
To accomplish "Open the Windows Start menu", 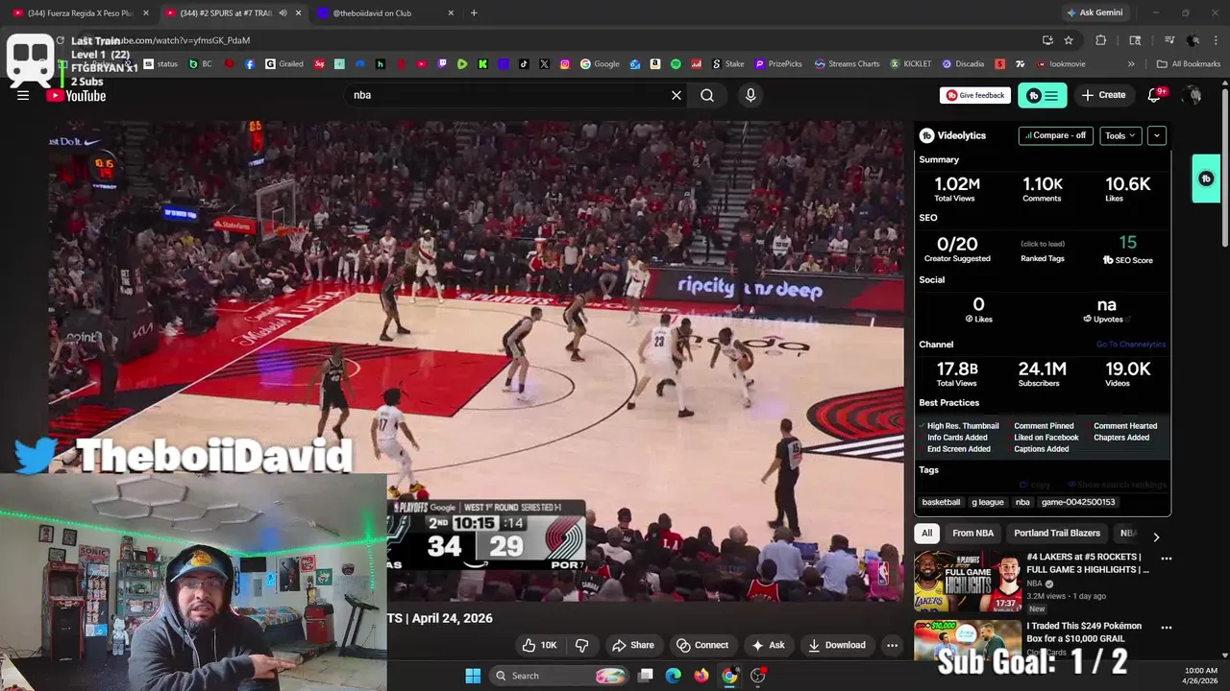I will tap(473, 676).
